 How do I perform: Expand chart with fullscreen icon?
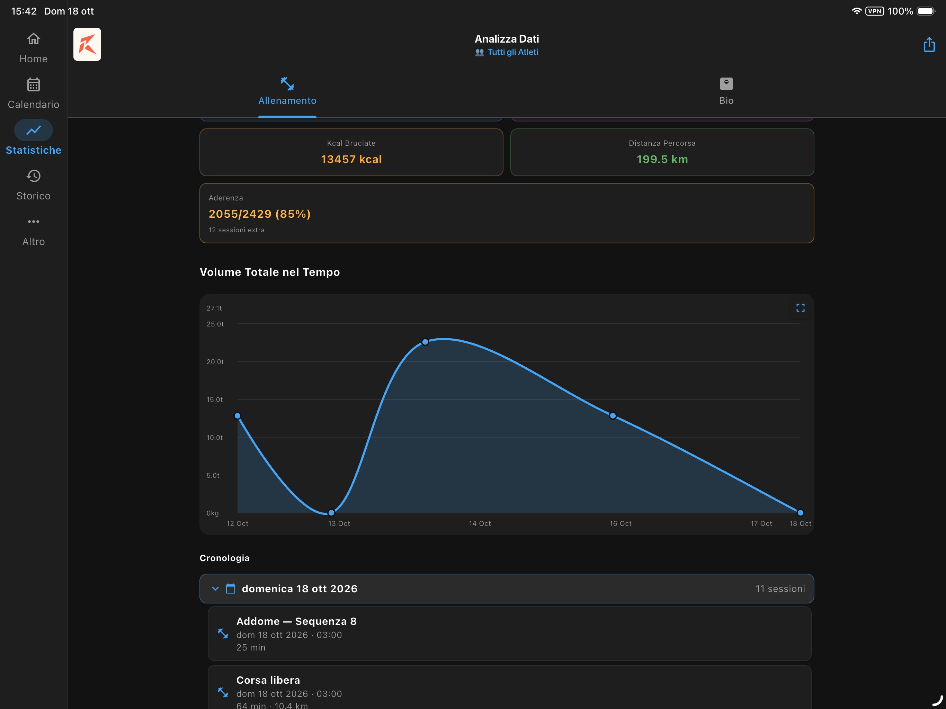pos(800,308)
